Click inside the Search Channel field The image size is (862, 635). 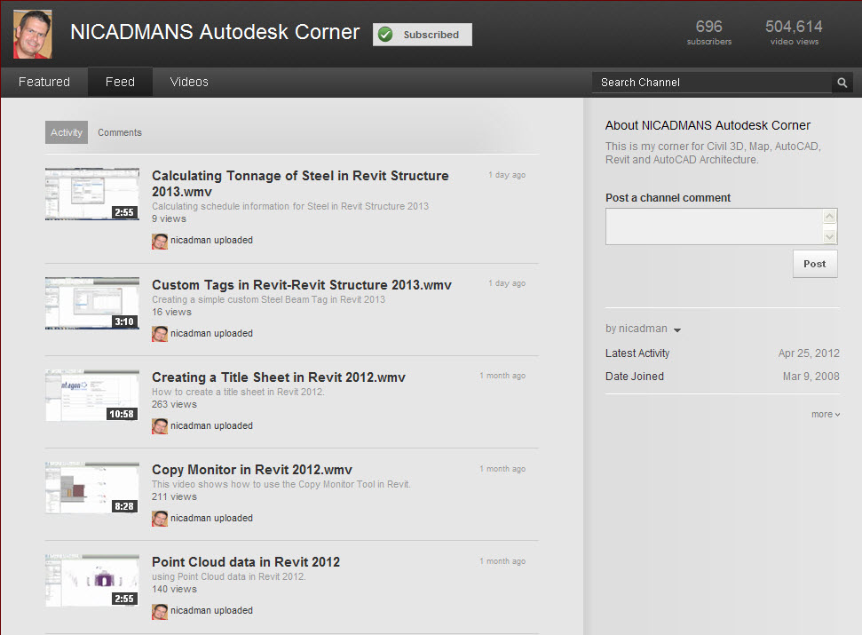pos(712,83)
